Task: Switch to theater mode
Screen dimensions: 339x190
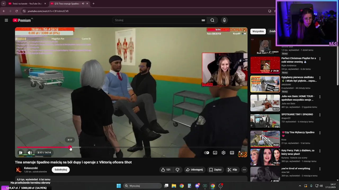Action: click(232, 153)
